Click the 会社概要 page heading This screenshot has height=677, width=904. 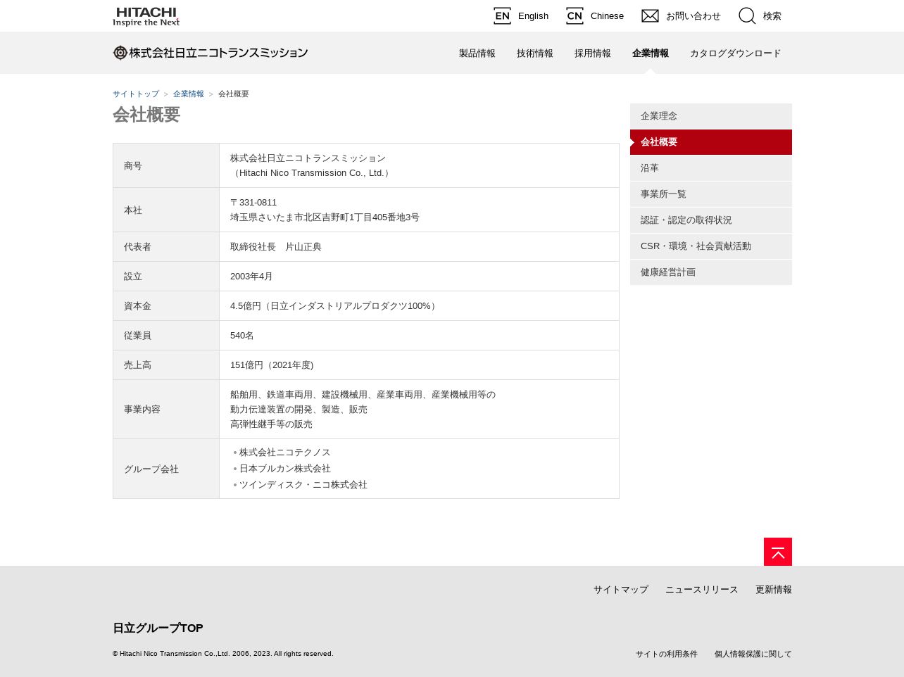(x=146, y=115)
